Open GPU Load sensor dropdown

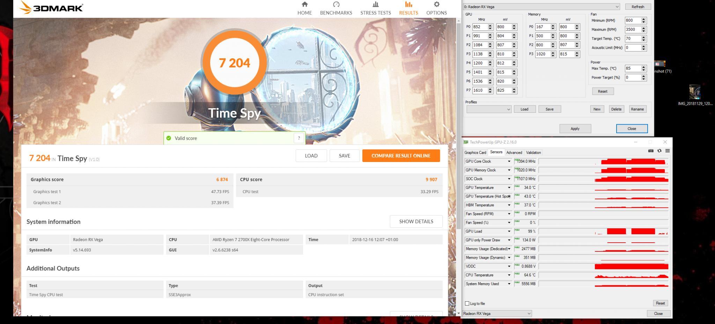[x=509, y=231]
